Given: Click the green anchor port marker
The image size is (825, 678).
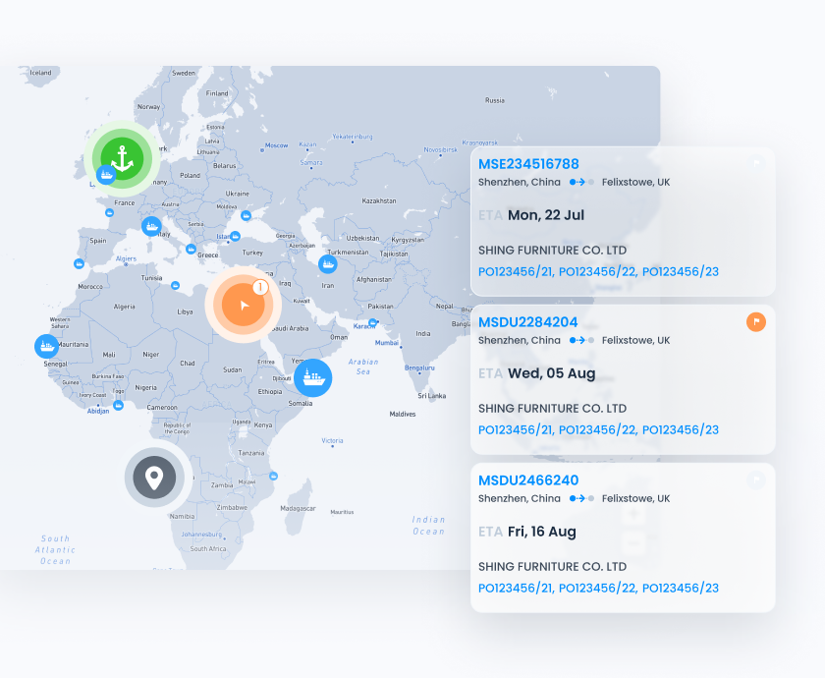Looking at the screenshot, I should point(122,157).
